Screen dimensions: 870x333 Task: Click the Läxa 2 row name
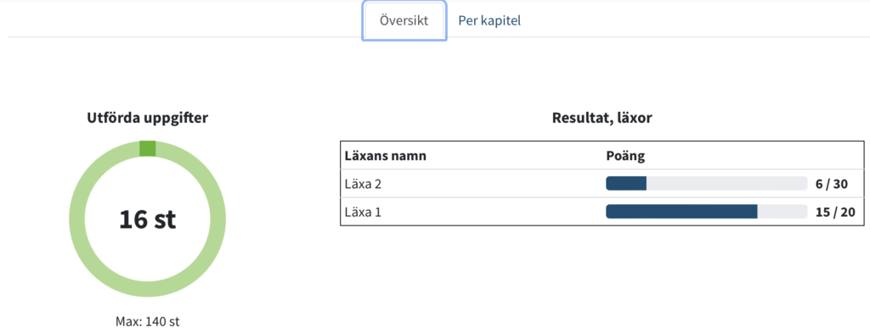point(363,184)
